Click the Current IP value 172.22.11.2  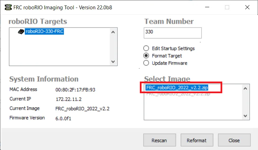click(69, 99)
